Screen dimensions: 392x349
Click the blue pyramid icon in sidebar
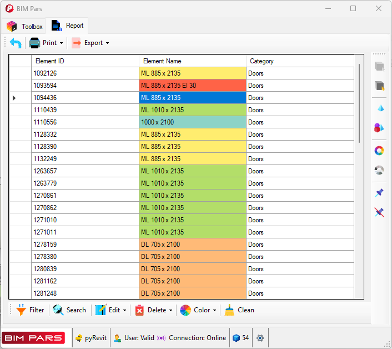point(380,108)
